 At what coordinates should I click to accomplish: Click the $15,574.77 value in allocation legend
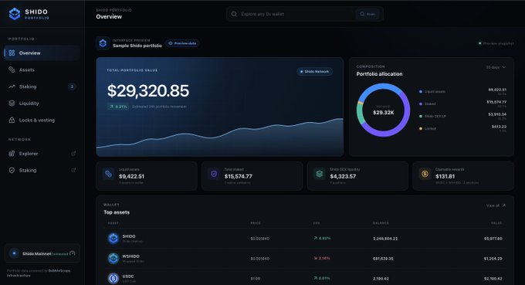[x=496, y=102]
